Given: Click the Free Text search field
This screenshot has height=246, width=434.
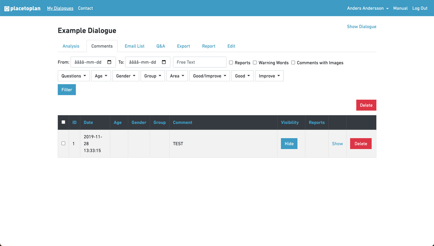Looking at the screenshot, I should tap(200, 62).
